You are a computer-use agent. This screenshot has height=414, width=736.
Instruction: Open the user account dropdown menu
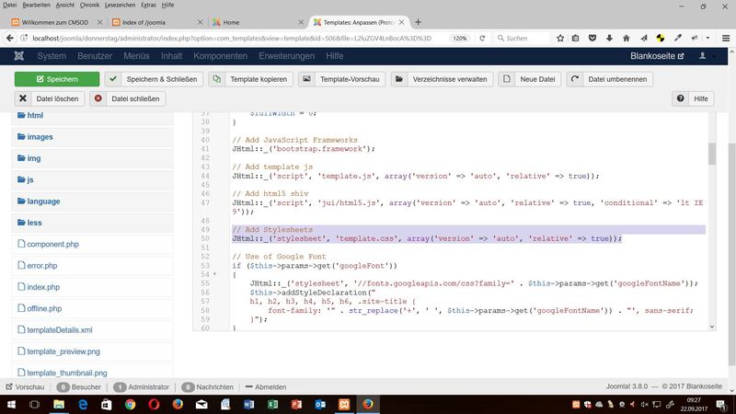click(706, 56)
